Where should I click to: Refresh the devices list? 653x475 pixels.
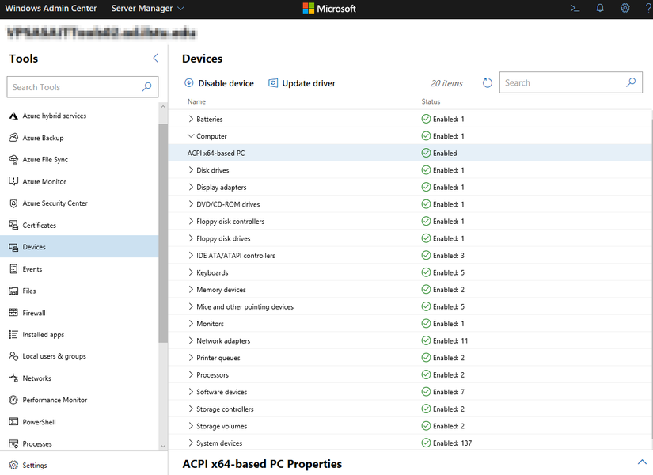click(488, 83)
